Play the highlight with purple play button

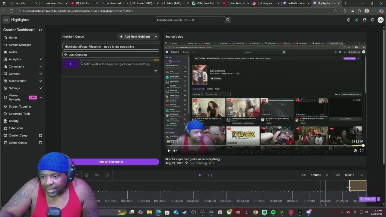[200, 175]
